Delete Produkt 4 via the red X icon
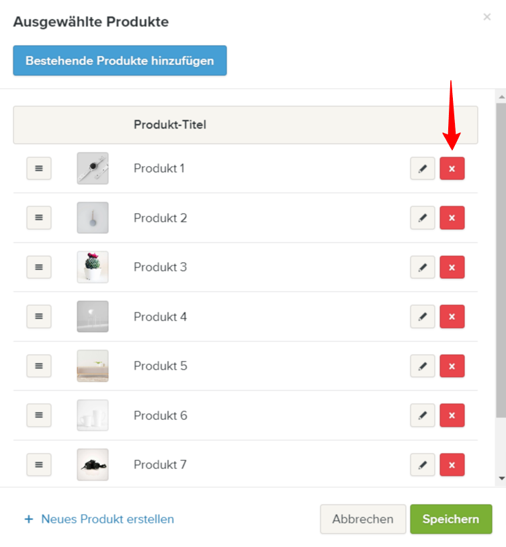The height and width of the screenshot is (547, 506). pos(452,317)
